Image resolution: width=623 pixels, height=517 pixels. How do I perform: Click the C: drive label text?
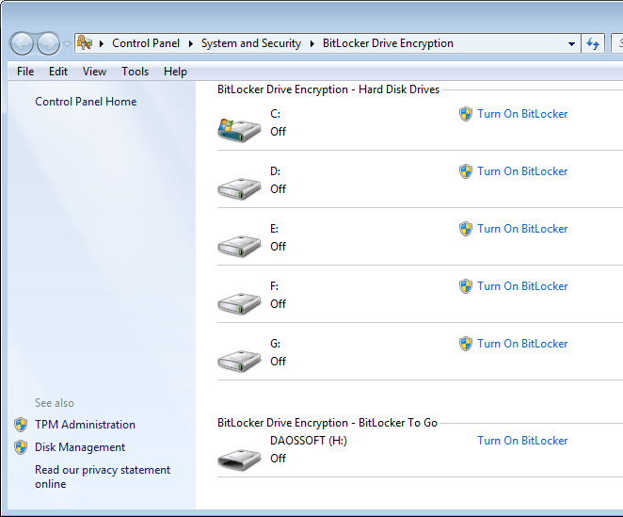275,114
